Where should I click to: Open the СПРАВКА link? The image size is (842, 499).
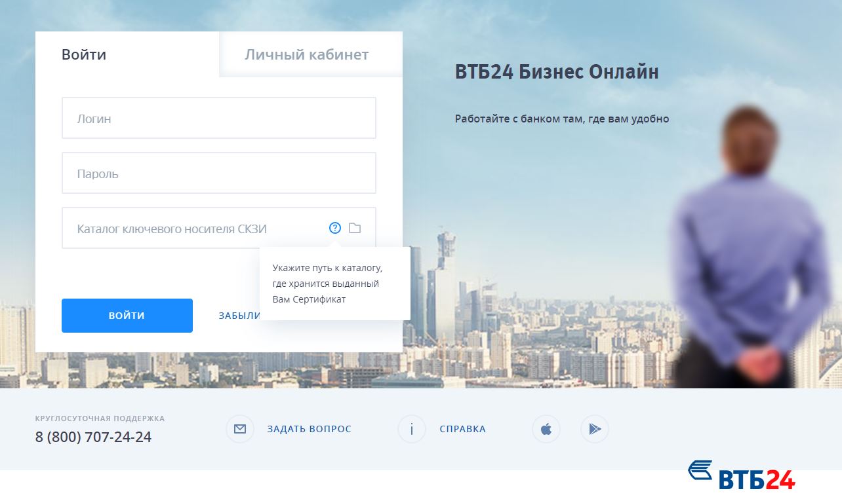[462, 430]
